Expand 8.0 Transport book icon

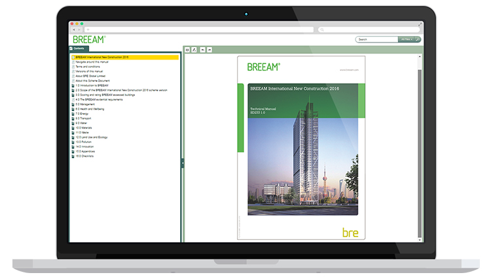73,118
